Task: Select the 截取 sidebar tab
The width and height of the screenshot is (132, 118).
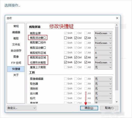Action: pos(16,38)
